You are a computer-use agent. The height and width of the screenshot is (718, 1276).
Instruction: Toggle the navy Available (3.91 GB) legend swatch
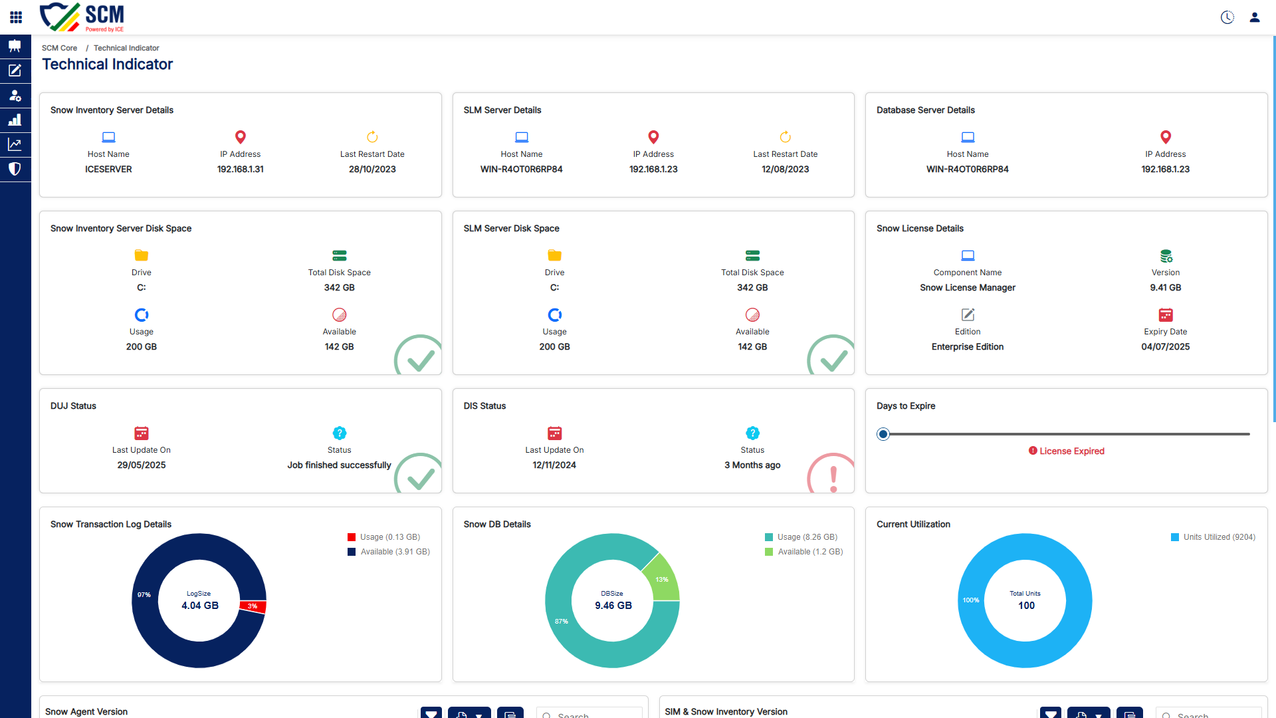tap(352, 552)
